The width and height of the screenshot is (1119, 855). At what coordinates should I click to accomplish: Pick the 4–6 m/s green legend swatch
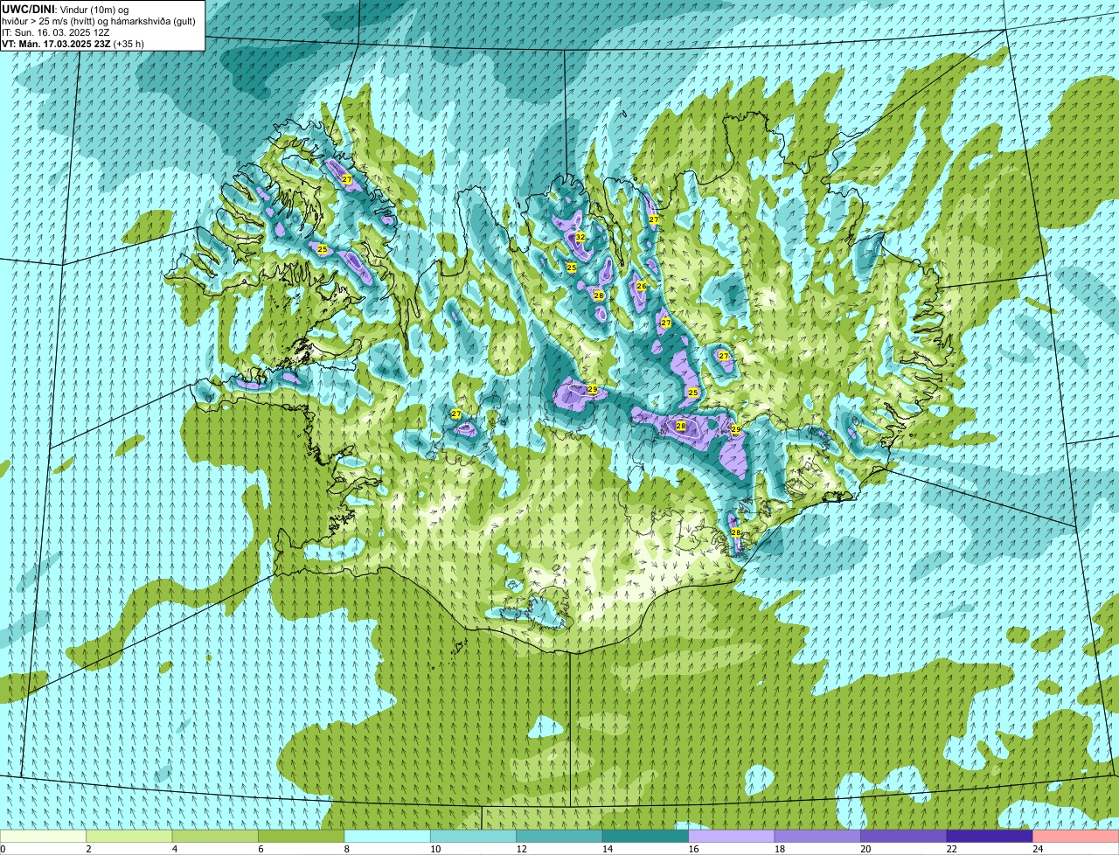click(216, 836)
